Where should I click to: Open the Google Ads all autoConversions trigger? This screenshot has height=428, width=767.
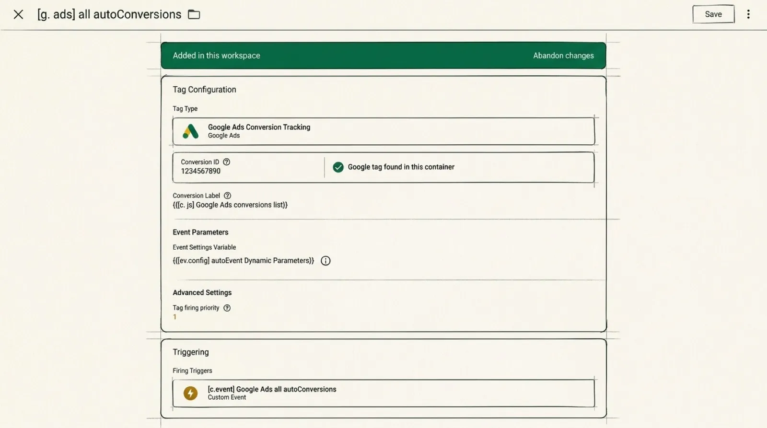383,393
